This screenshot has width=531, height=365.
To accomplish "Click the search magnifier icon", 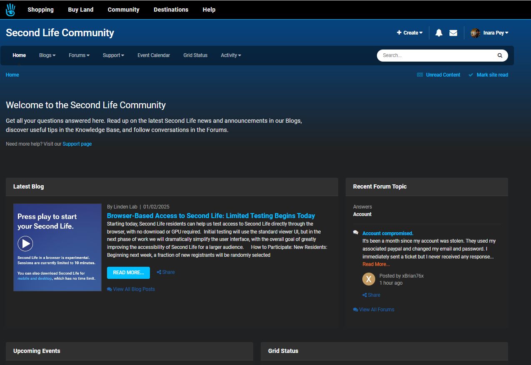I will coord(500,55).
